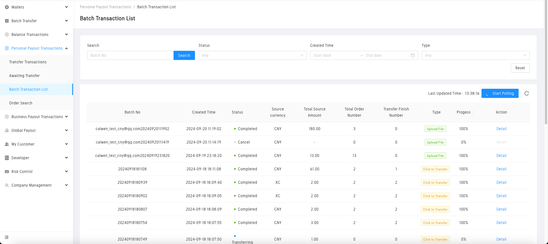Select Order Search in sidebar
The image size is (548, 244).
[21, 103]
